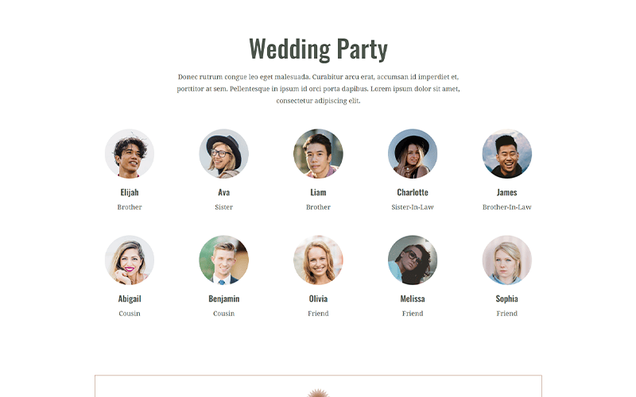This screenshot has height=397, width=636.
Task: Click the name Melissa
Action: (x=413, y=299)
